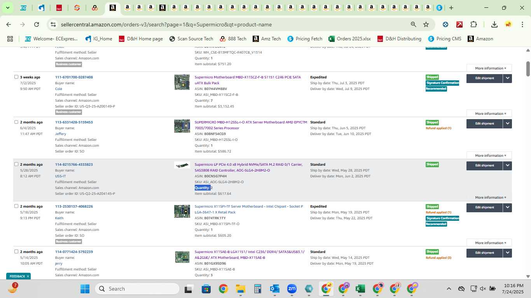Show hidden system tray icons
This screenshot has width=531, height=298.
click(449, 289)
